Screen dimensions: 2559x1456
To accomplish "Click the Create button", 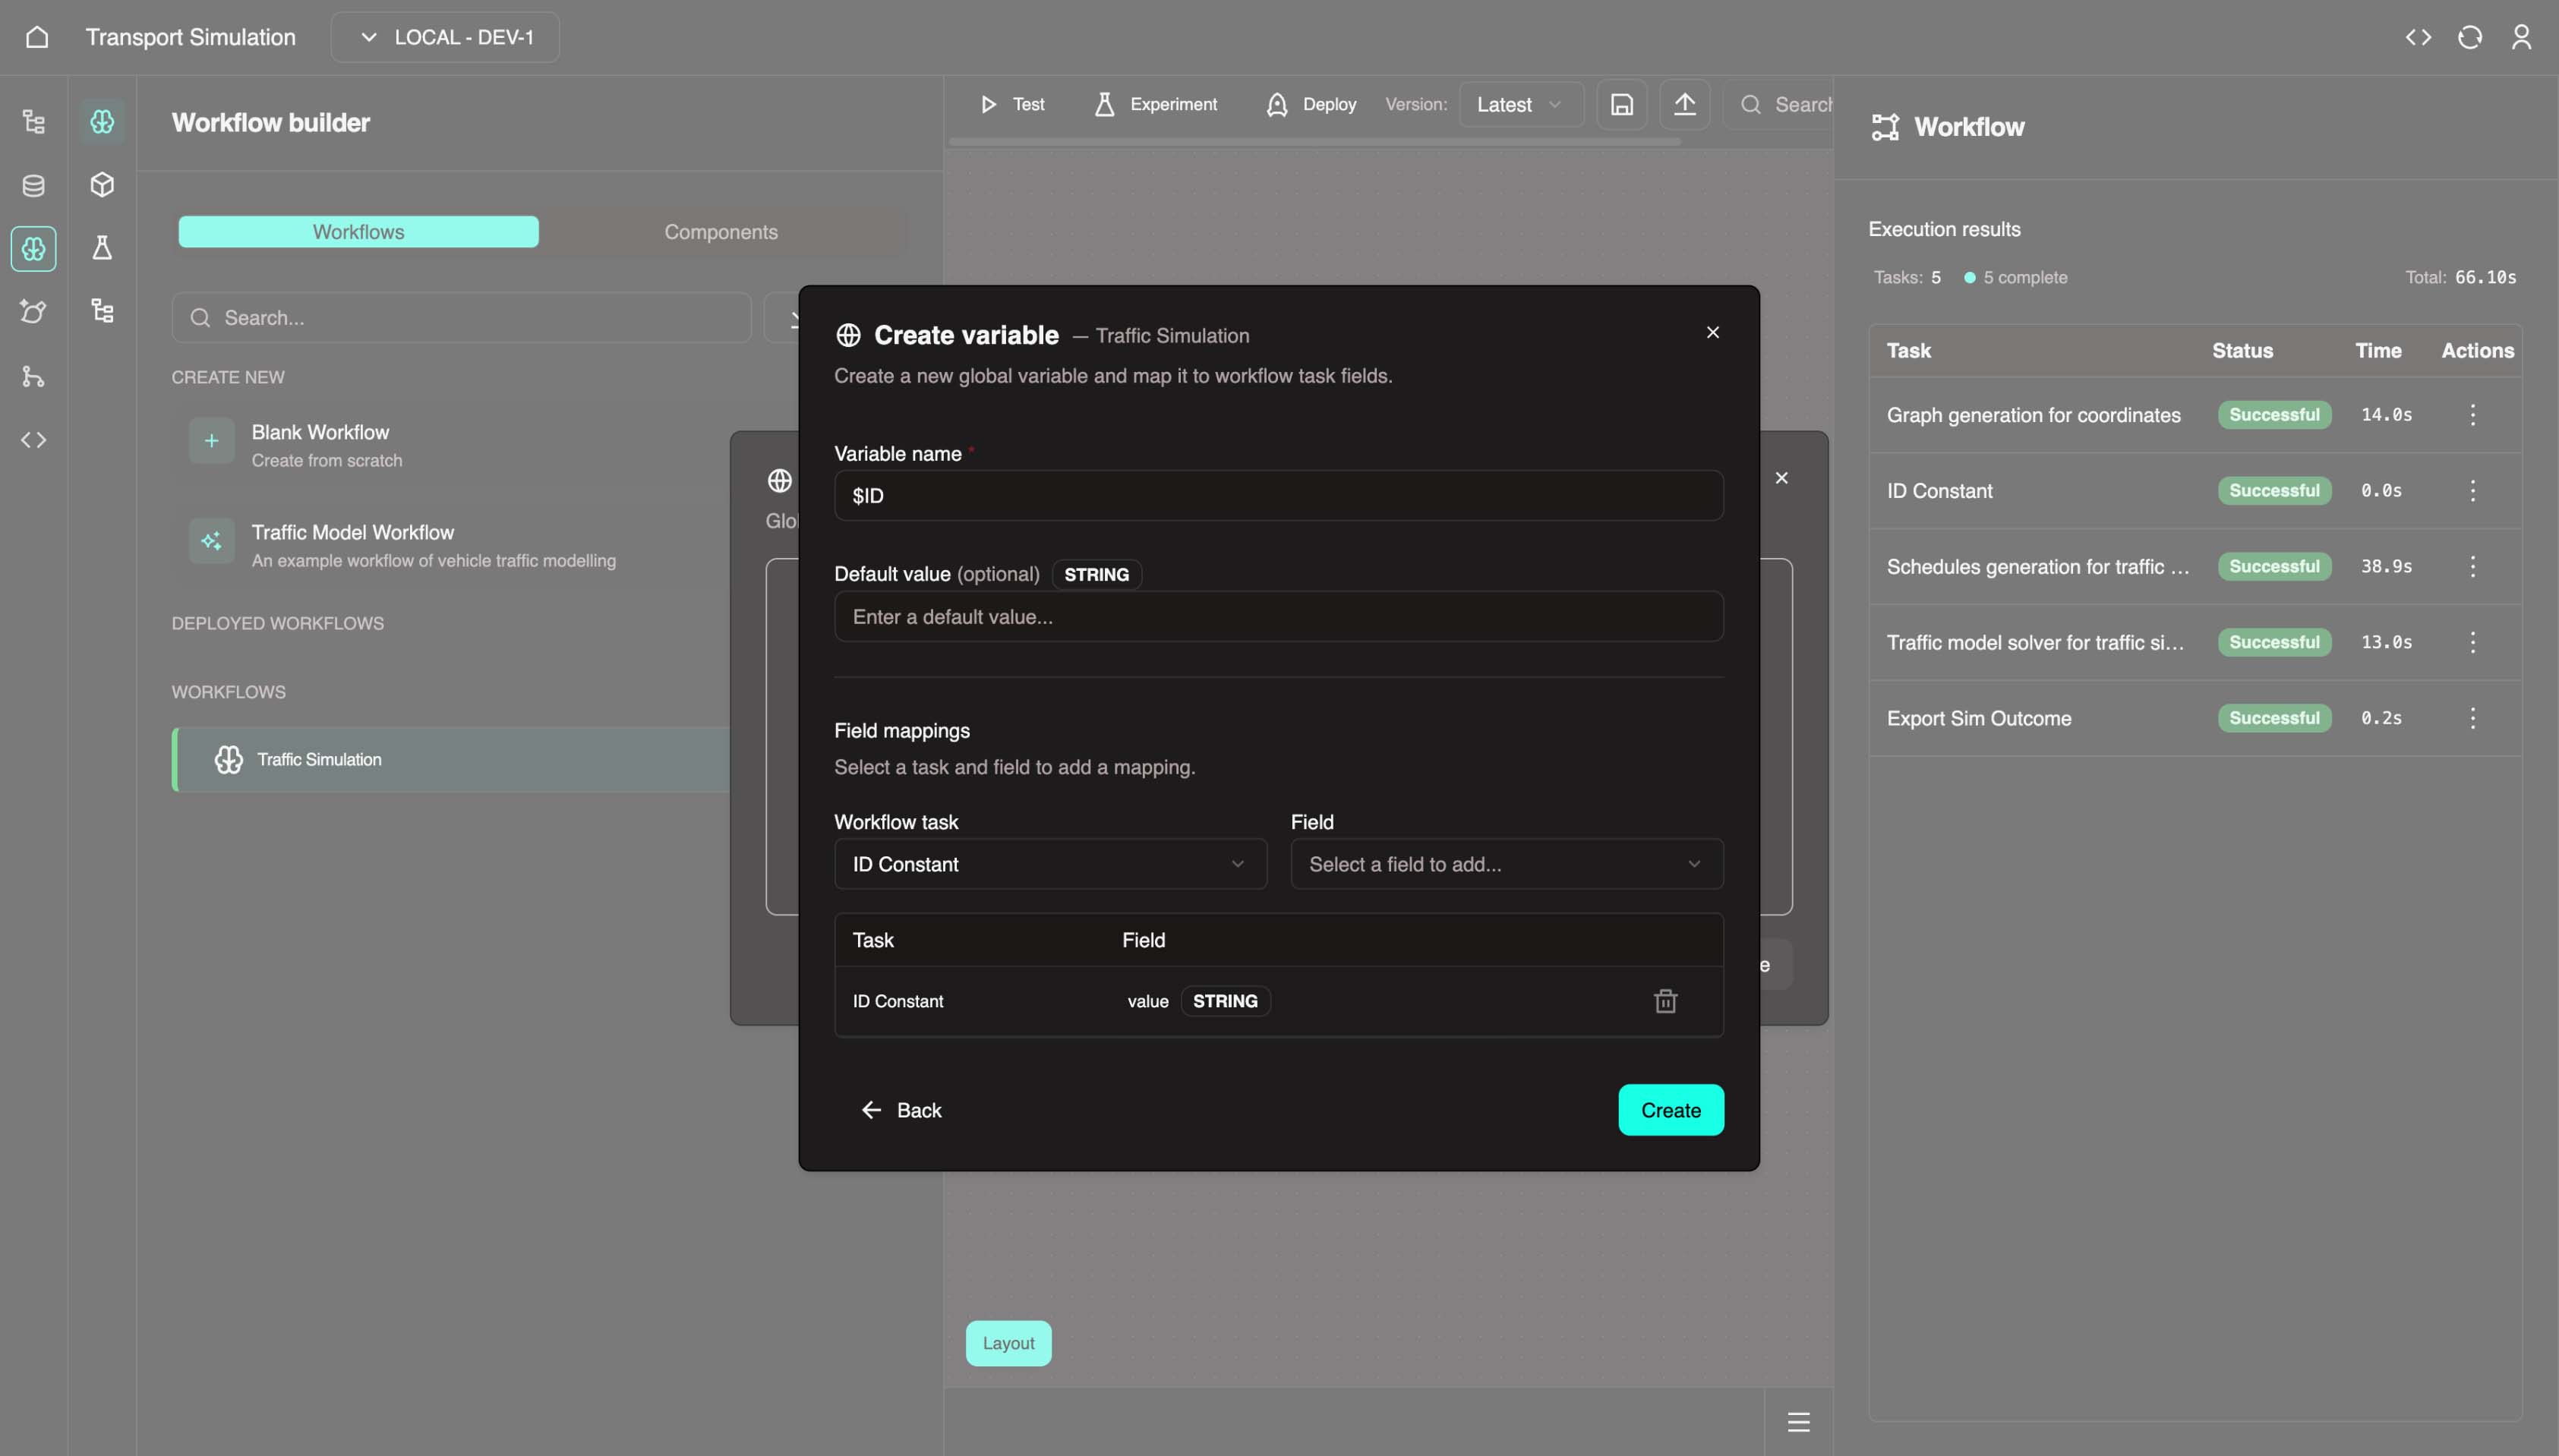I will click(x=1671, y=1110).
